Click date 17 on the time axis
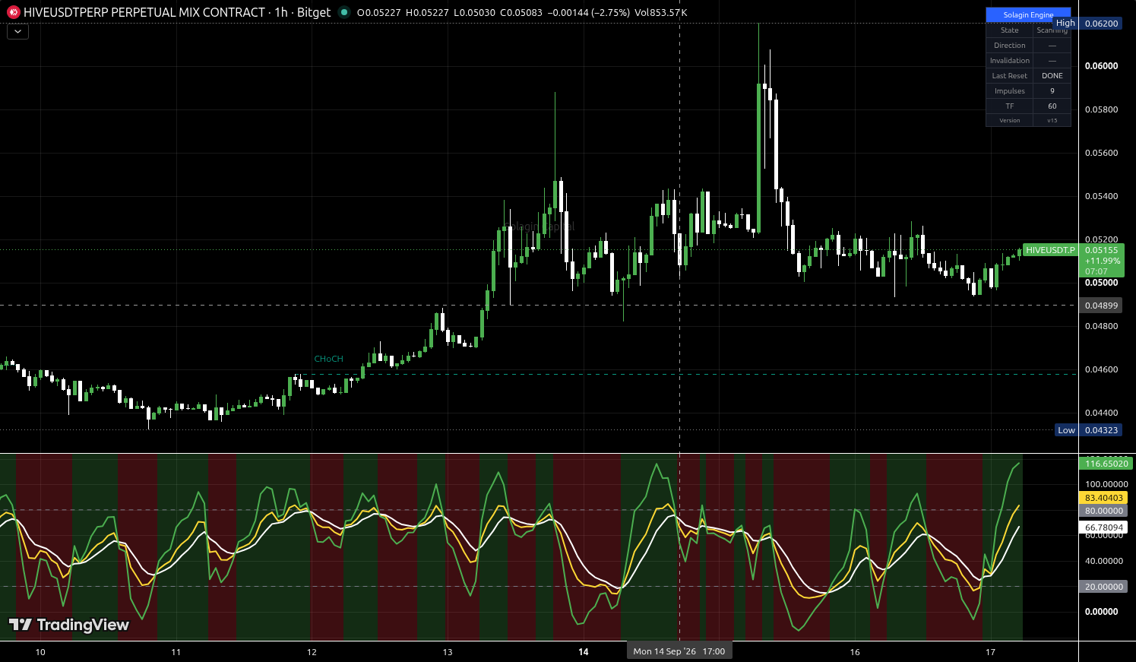This screenshot has height=662, width=1136. pyautogui.click(x=990, y=652)
